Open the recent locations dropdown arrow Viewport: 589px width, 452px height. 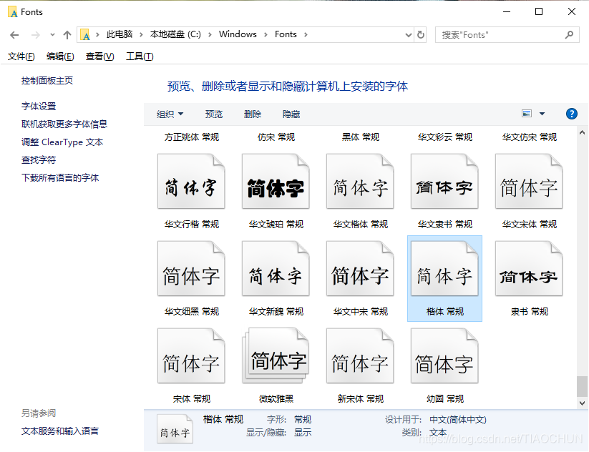pos(52,35)
